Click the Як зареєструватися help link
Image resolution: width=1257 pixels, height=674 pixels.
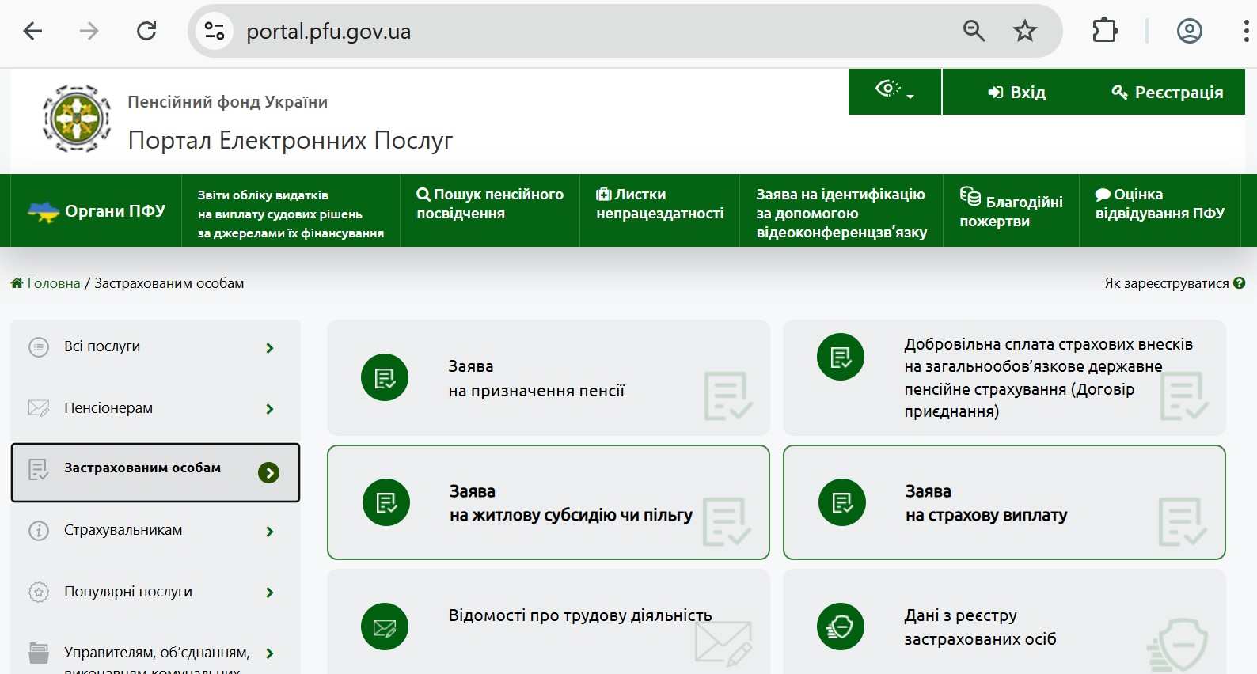coord(1167,283)
